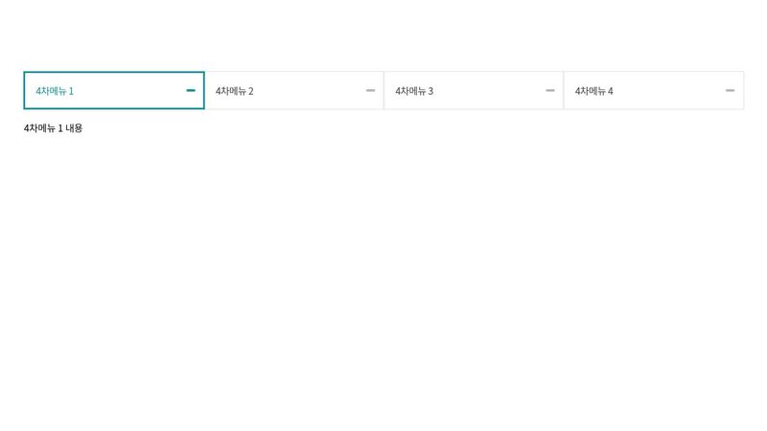Select the 4차메뉴 1 tab
This screenshot has height=431, width=767.
(113, 90)
